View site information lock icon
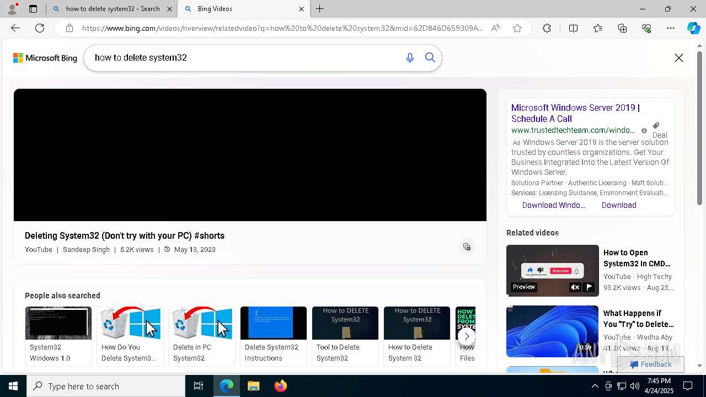Screen dimensions: 706x397 [x=69, y=28]
